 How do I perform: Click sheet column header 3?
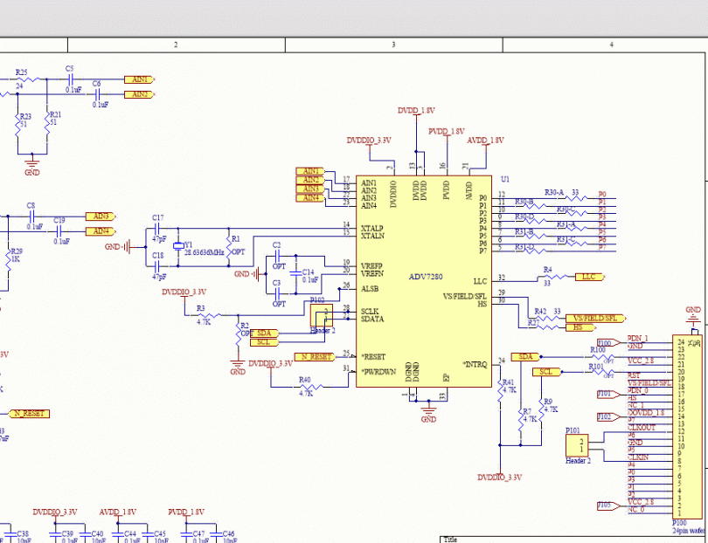pos(393,45)
